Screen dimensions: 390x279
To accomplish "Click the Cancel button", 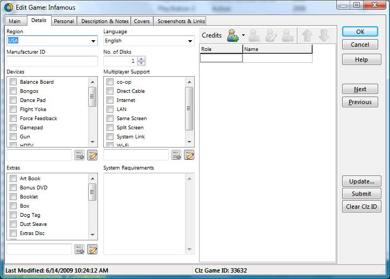I will [360, 45].
